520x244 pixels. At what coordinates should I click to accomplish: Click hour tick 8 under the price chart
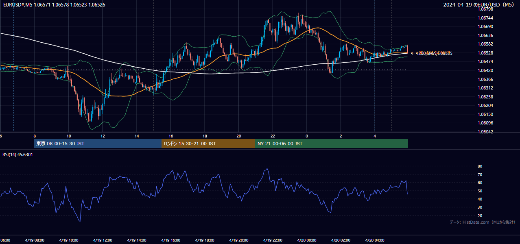tap(35, 136)
